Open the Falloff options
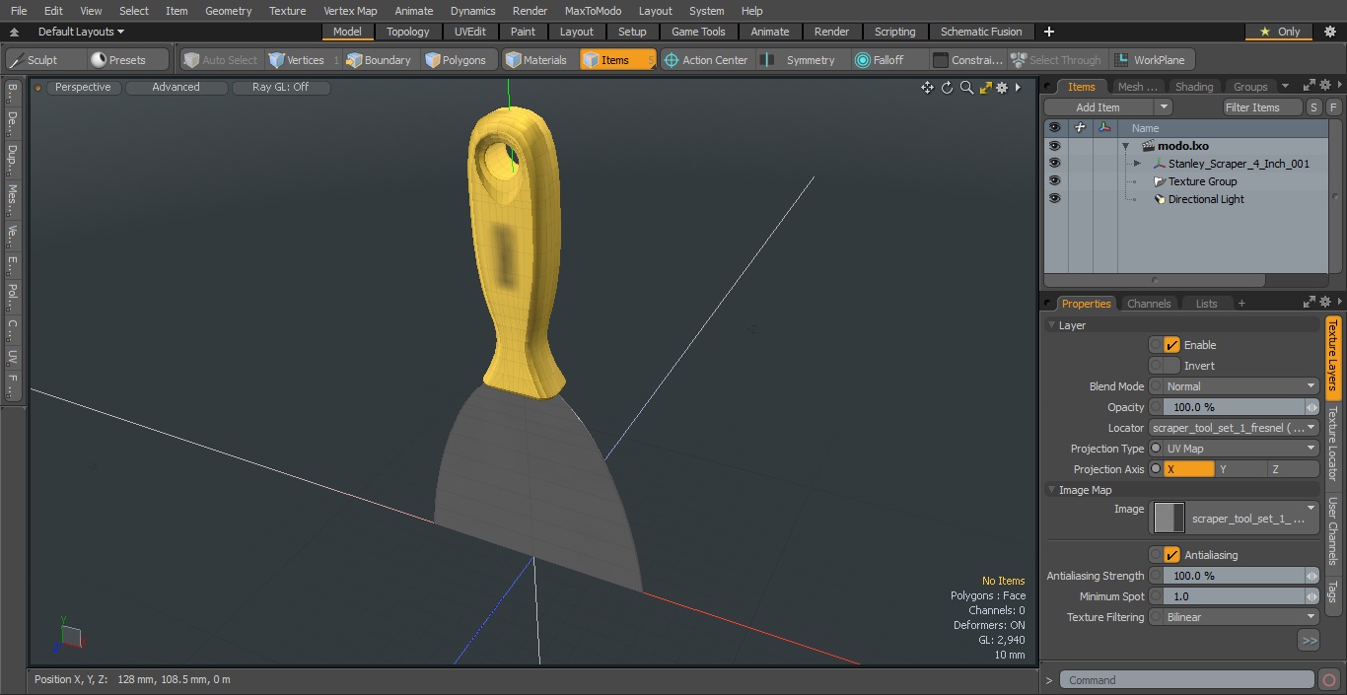Image resolution: width=1347 pixels, height=695 pixels. pyautogui.click(x=889, y=60)
